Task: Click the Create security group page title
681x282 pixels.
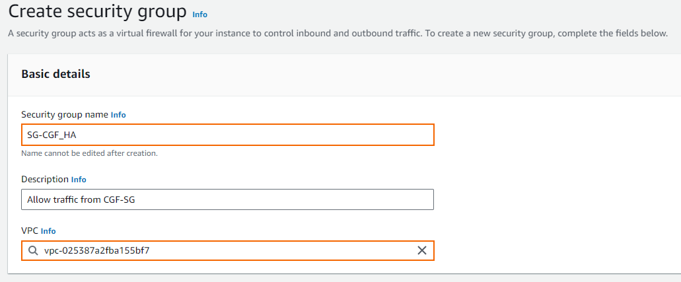Action: [x=97, y=12]
